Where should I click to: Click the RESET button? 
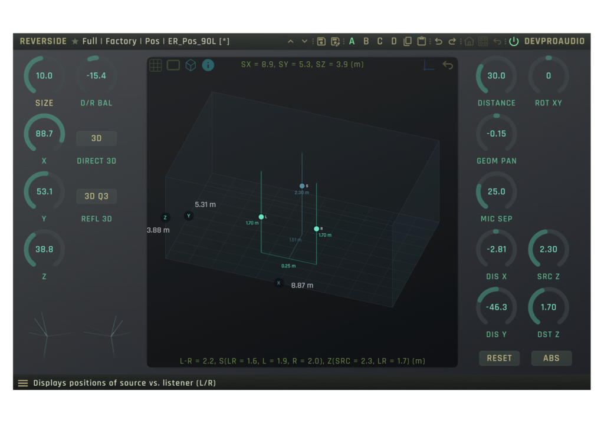point(499,358)
